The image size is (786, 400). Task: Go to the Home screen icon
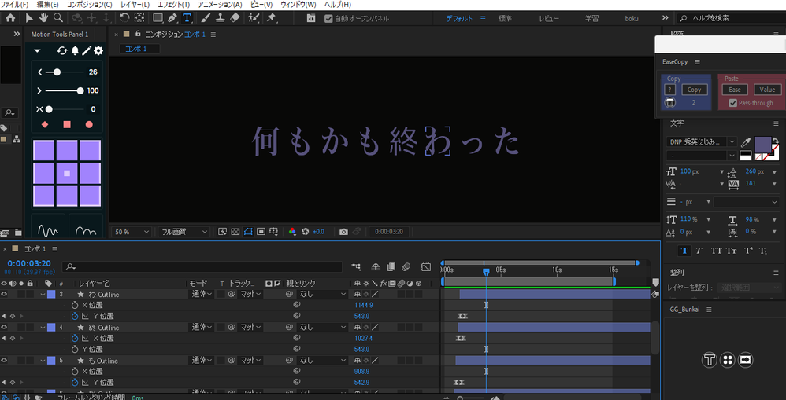[10, 18]
